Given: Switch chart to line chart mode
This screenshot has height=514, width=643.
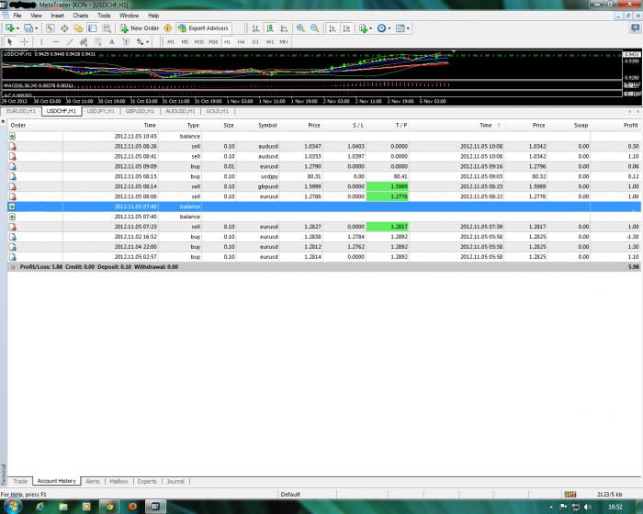Looking at the screenshot, I should [x=284, y=28].
